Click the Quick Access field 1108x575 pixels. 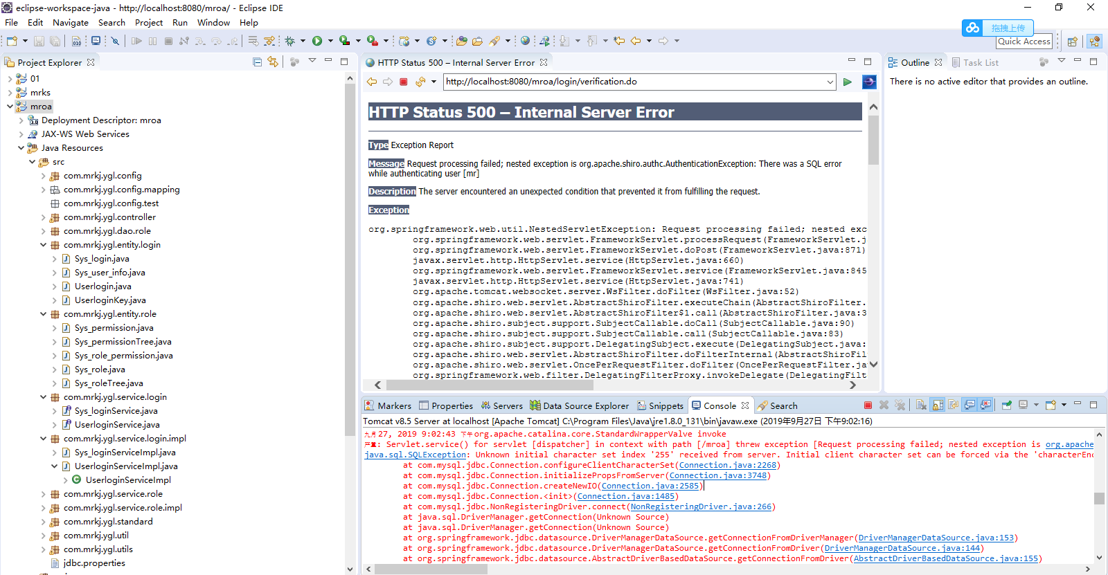[x=1024, y=41]
